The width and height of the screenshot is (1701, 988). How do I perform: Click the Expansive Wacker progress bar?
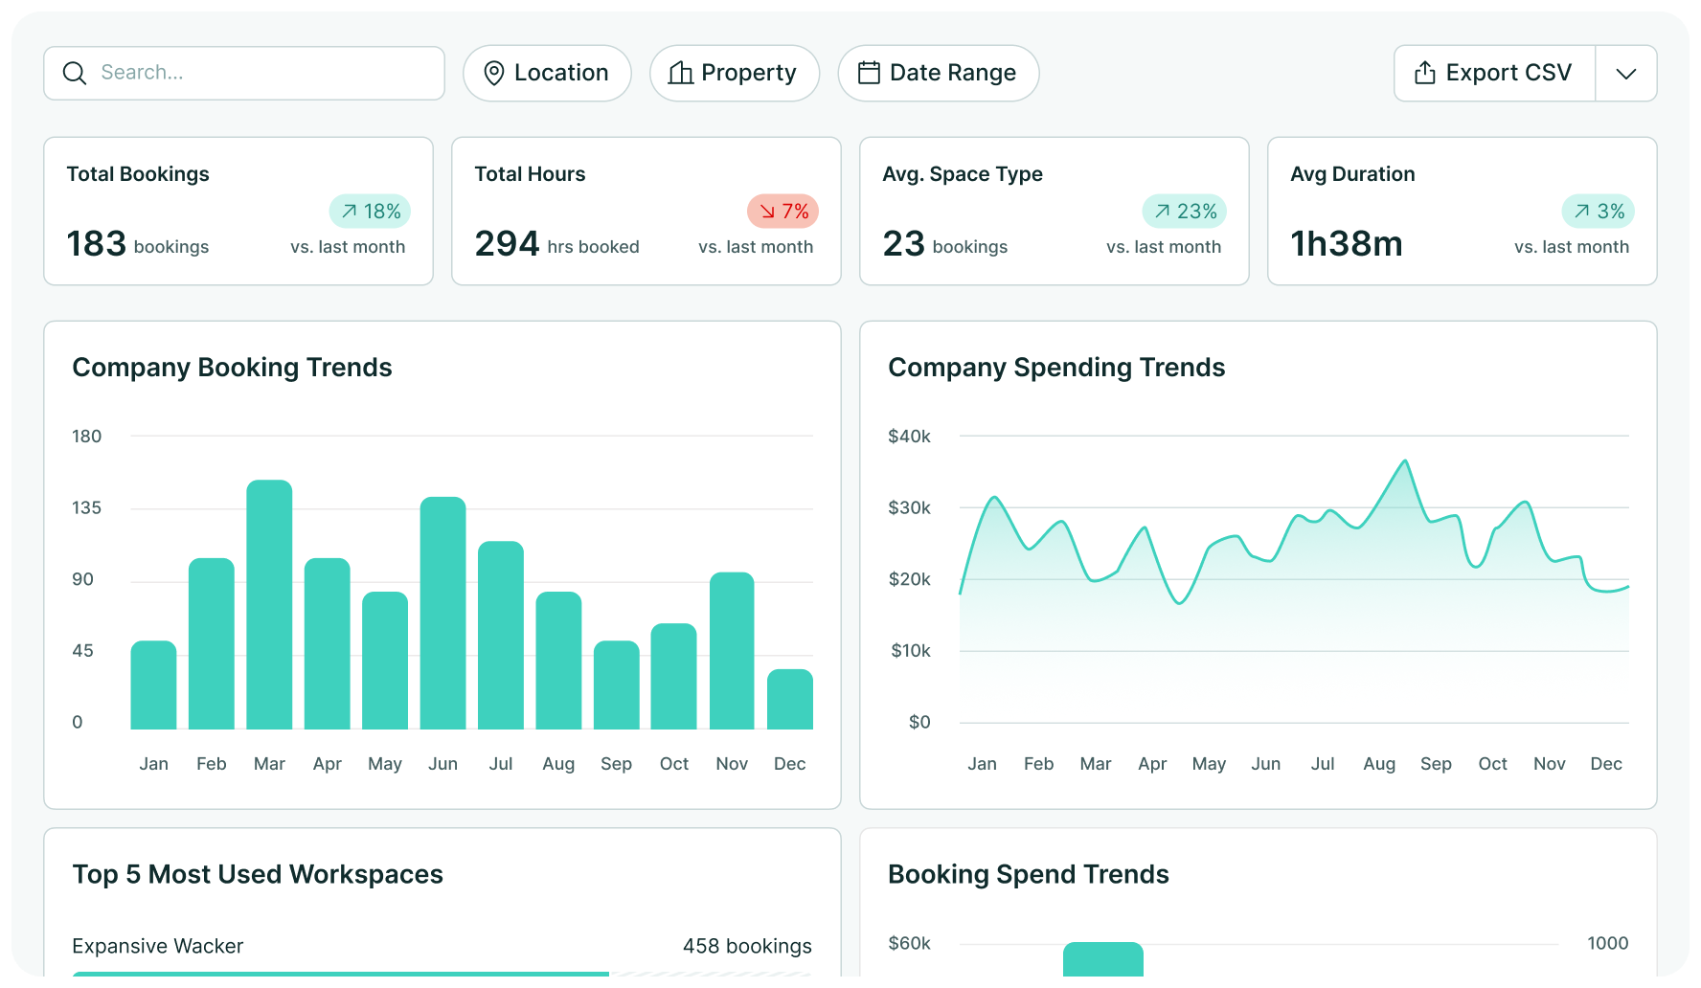tap(442, 974)
